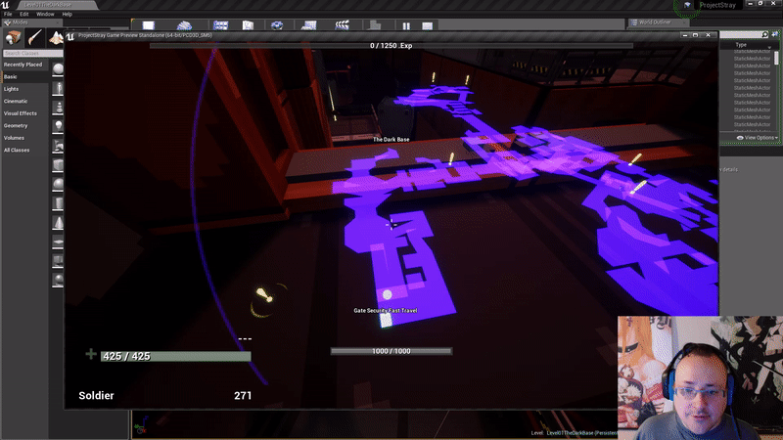Toggle the eye icon beside View Options
Viewport: 783px width, 440px height.
tap(740, 138)
